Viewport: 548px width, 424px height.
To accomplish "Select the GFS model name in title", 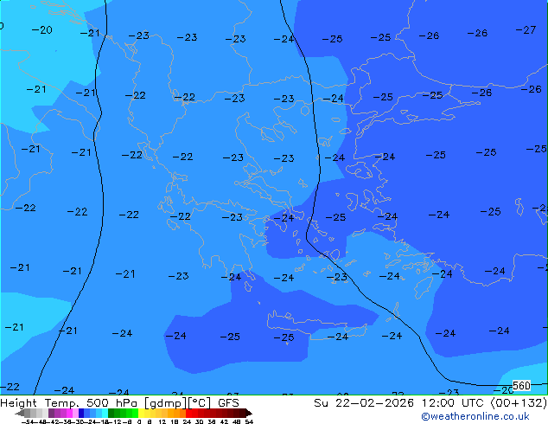I will pos(228,403).
